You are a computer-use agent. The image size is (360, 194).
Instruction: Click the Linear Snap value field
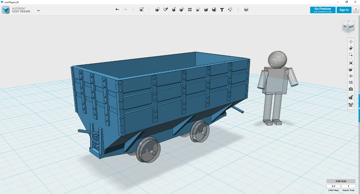pyautogui.click(x=334, y=186)
